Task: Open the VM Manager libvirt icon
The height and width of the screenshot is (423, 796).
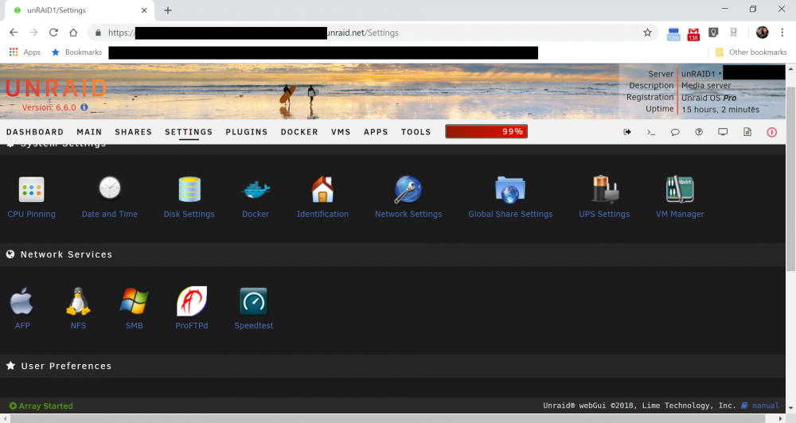Action: 680,190
